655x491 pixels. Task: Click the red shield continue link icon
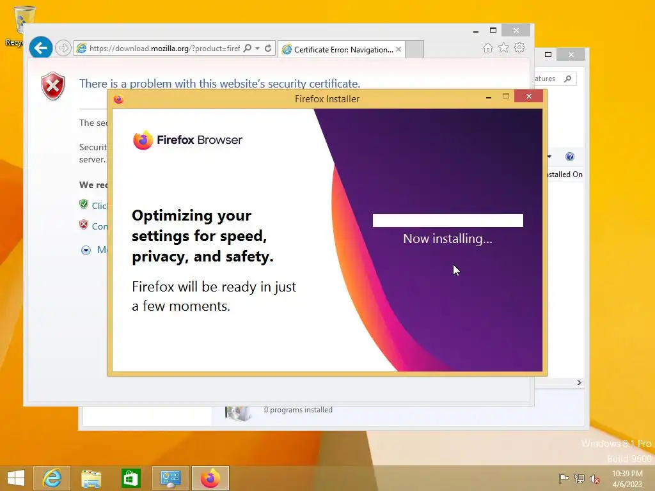(84, 224)
